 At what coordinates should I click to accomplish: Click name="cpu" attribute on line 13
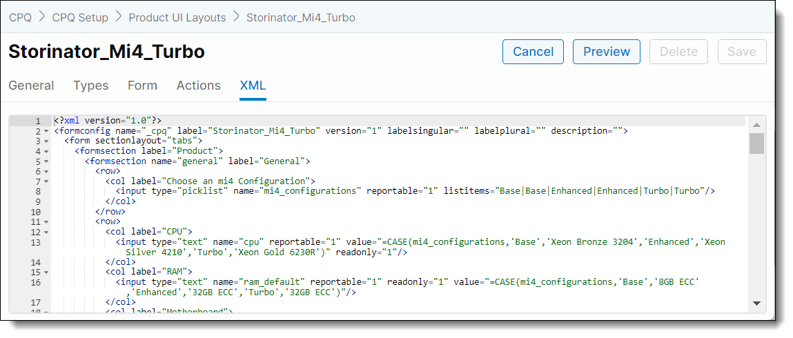[x=239, y=242]
